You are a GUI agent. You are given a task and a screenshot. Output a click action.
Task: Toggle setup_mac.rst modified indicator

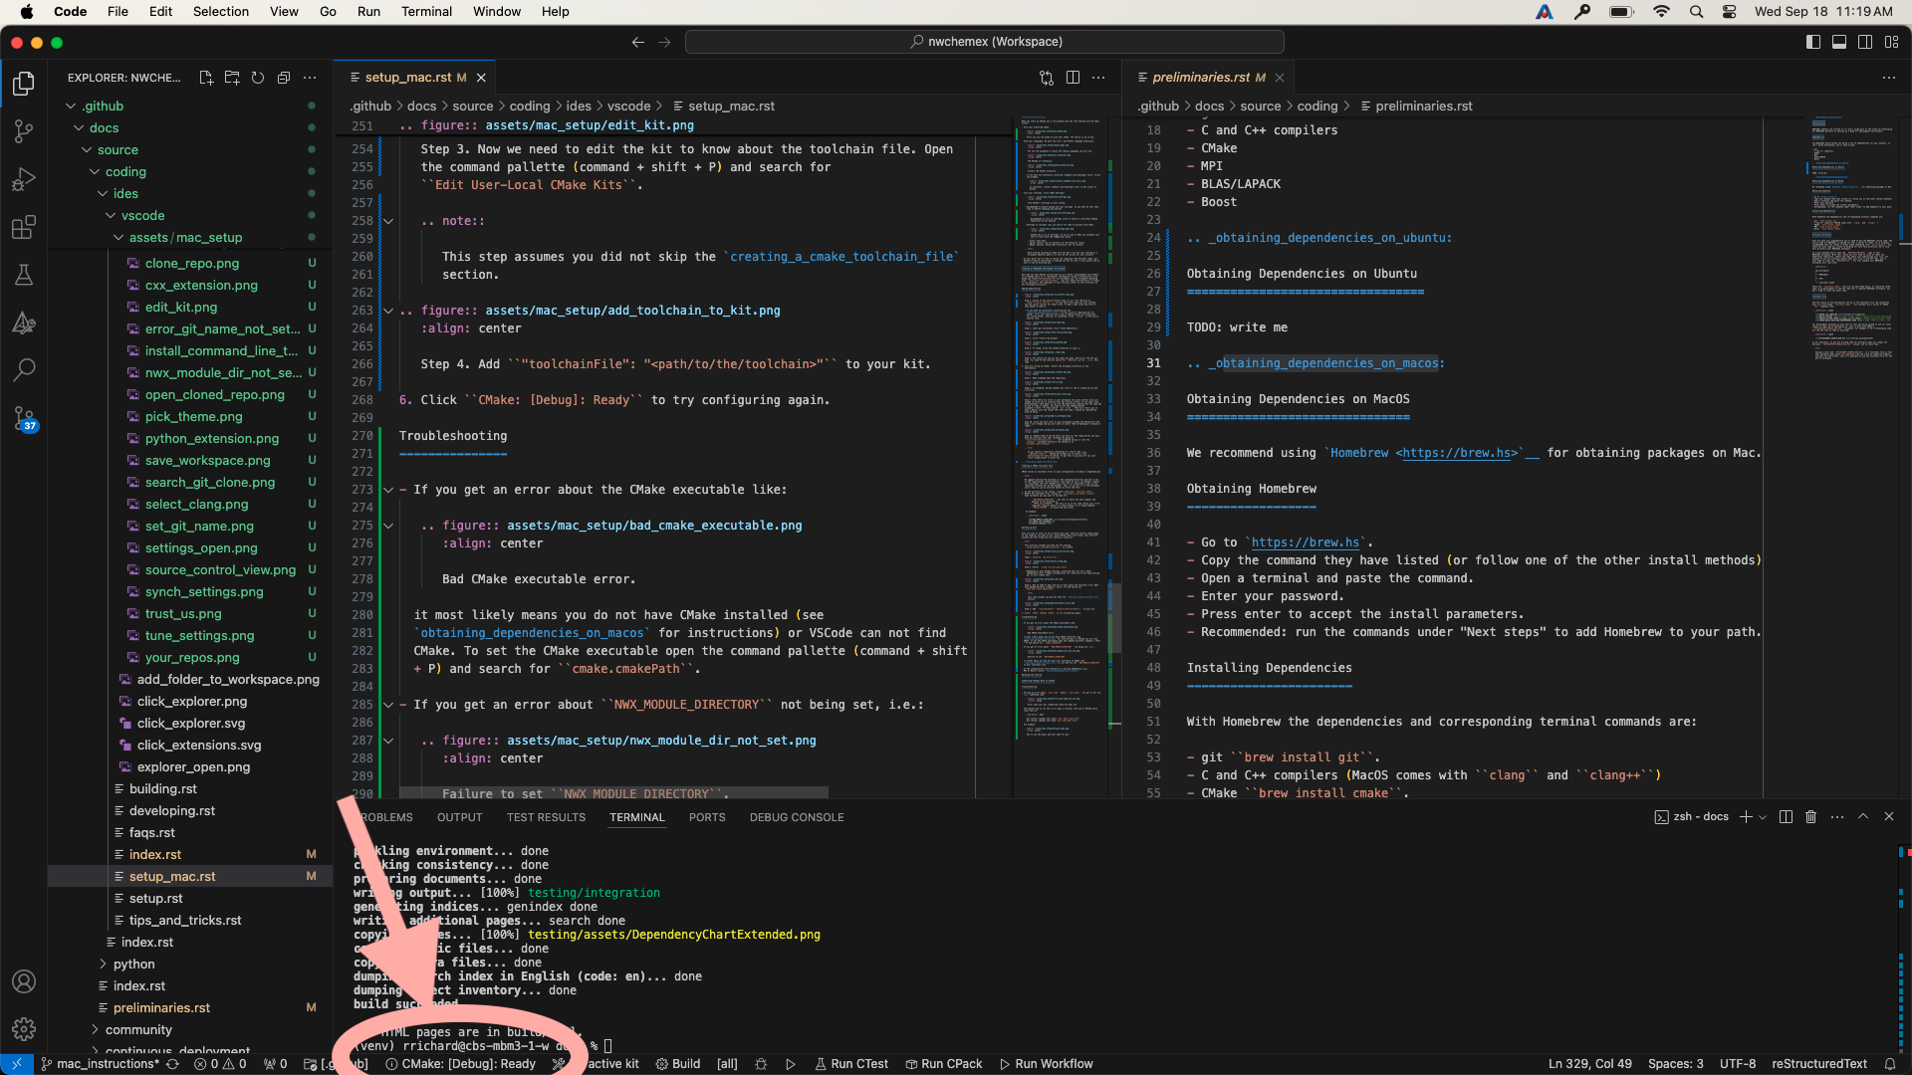coord(465,76)
